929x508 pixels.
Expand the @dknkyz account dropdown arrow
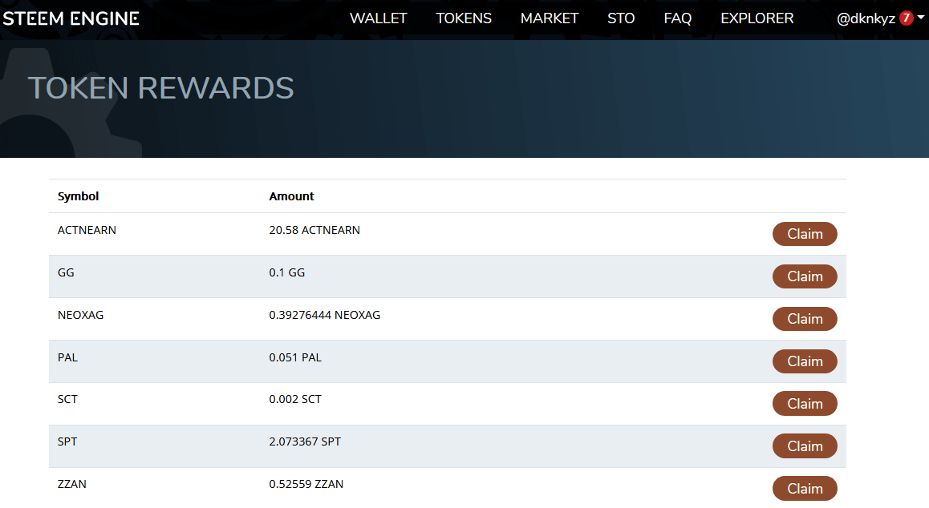pos(921,18)
